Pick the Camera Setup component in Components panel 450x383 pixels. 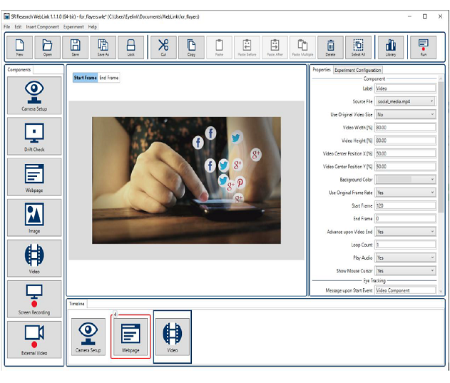(x=34, y=96)
